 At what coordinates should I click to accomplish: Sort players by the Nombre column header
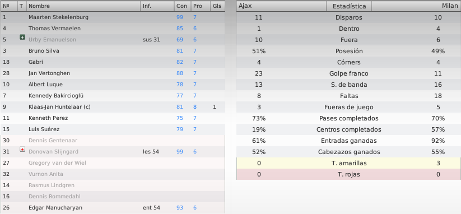[x=83, y=6]
